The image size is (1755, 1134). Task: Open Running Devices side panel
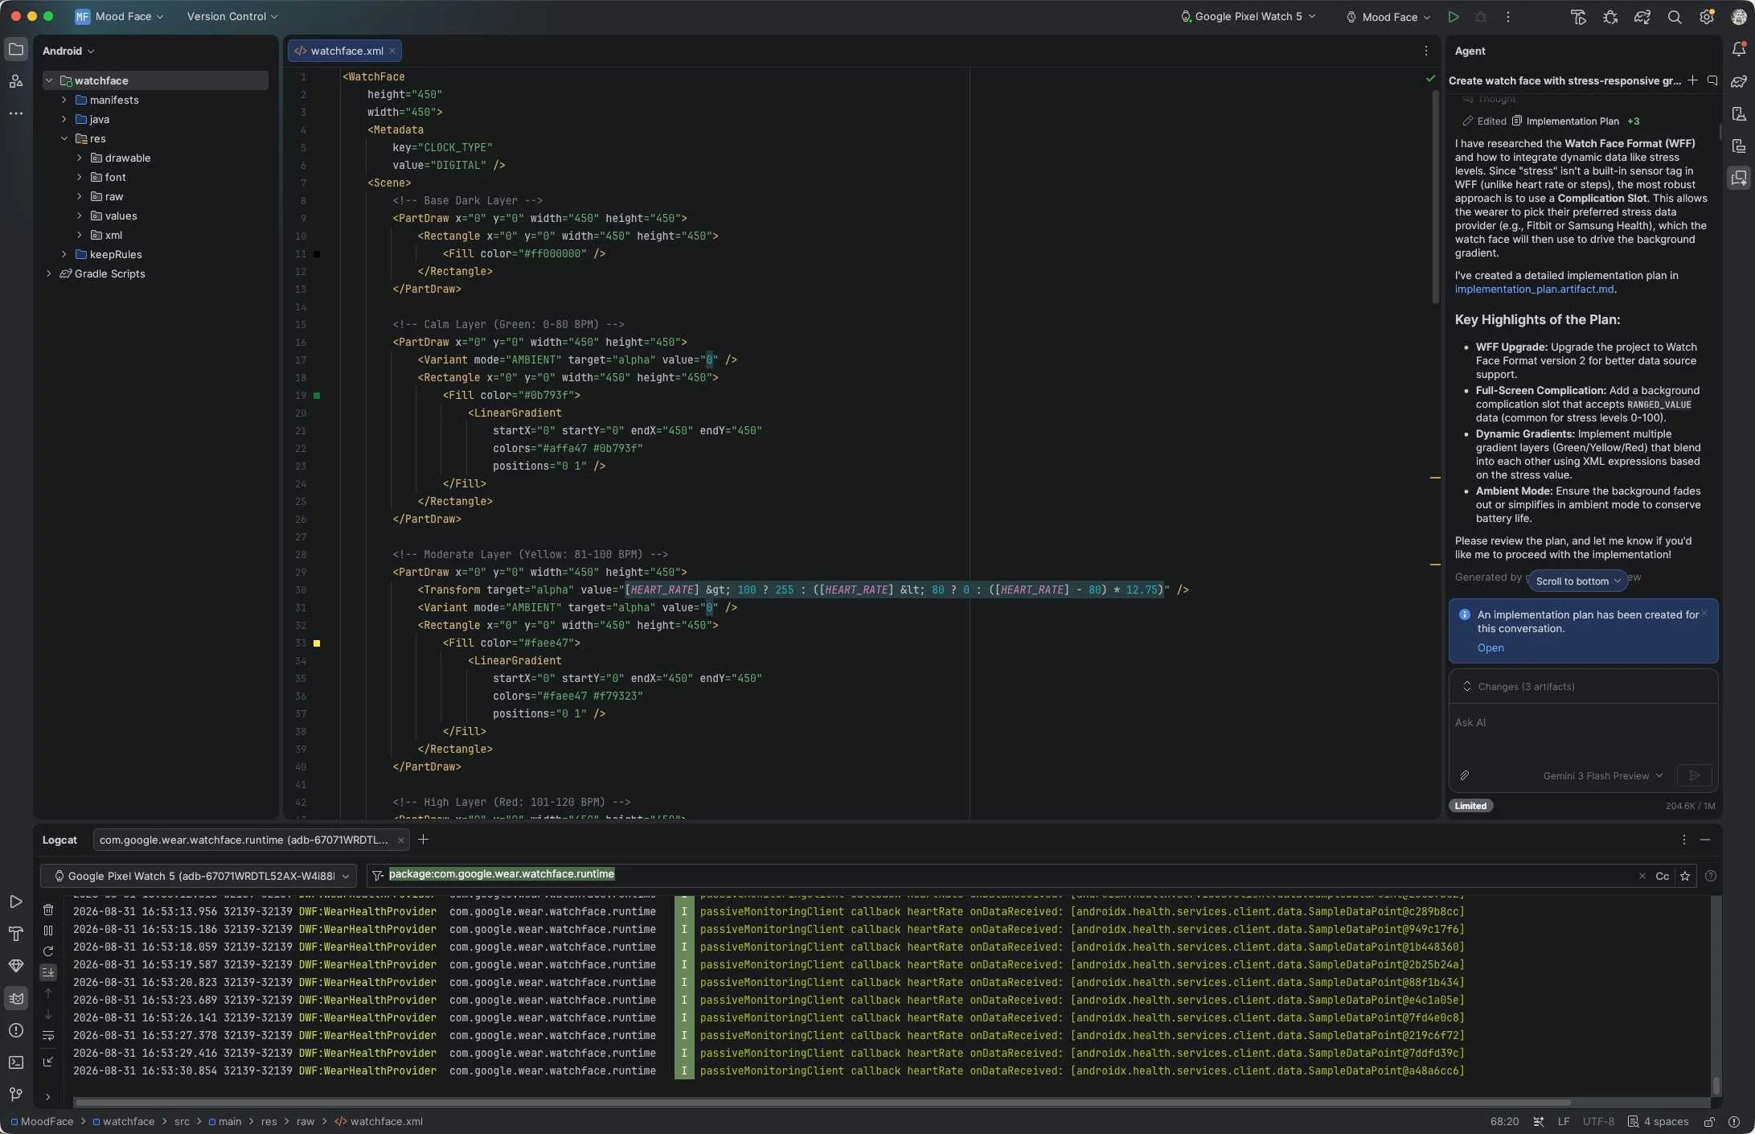point(1739,146)
